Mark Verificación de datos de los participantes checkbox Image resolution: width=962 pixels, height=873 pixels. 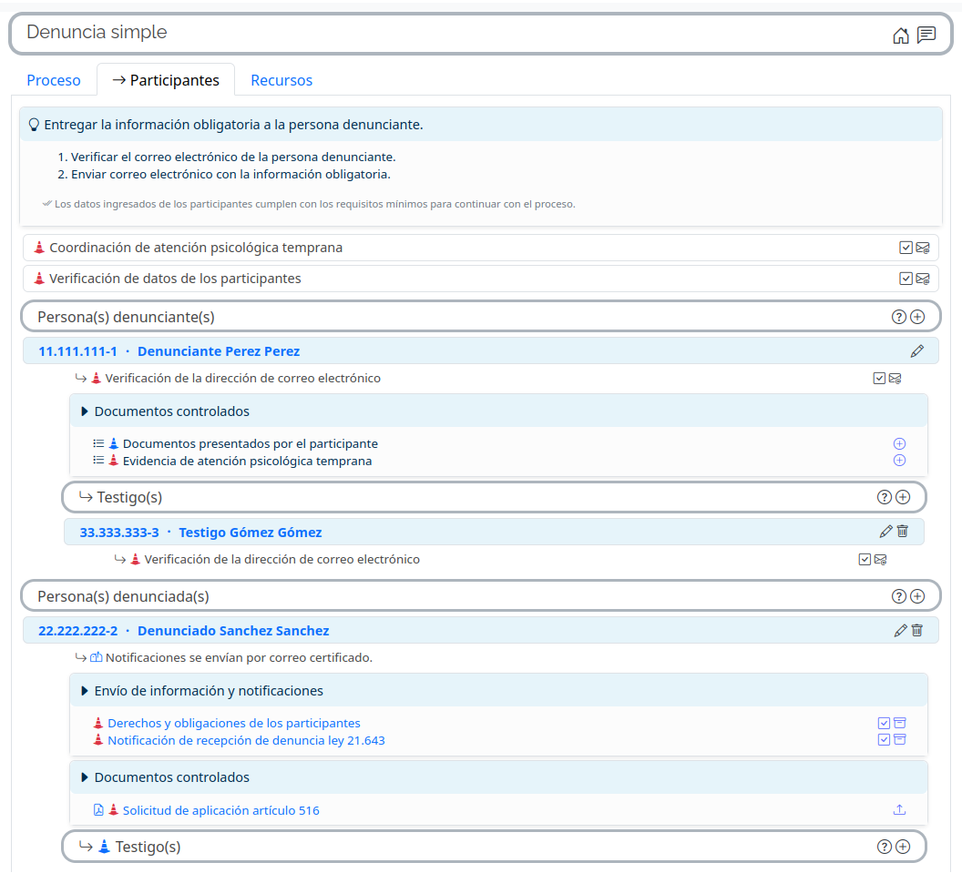(906, 279)
